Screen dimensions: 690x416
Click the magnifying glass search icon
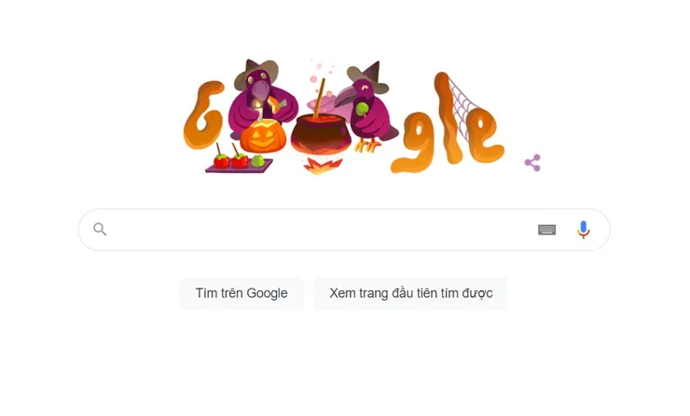pyautogui.click(x=100, y=229)
